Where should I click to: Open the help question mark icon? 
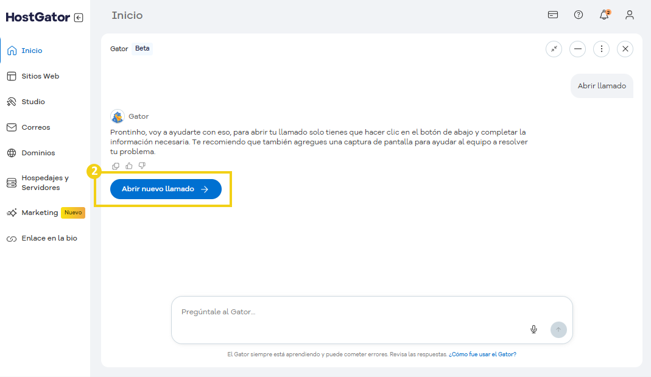pos(579,15)
